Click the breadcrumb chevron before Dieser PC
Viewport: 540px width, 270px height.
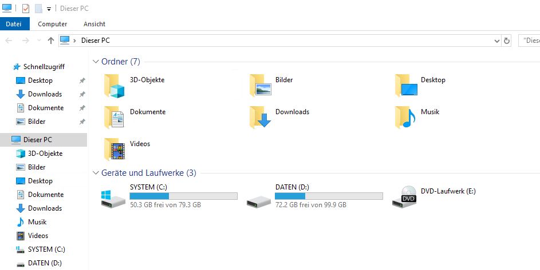75,41
